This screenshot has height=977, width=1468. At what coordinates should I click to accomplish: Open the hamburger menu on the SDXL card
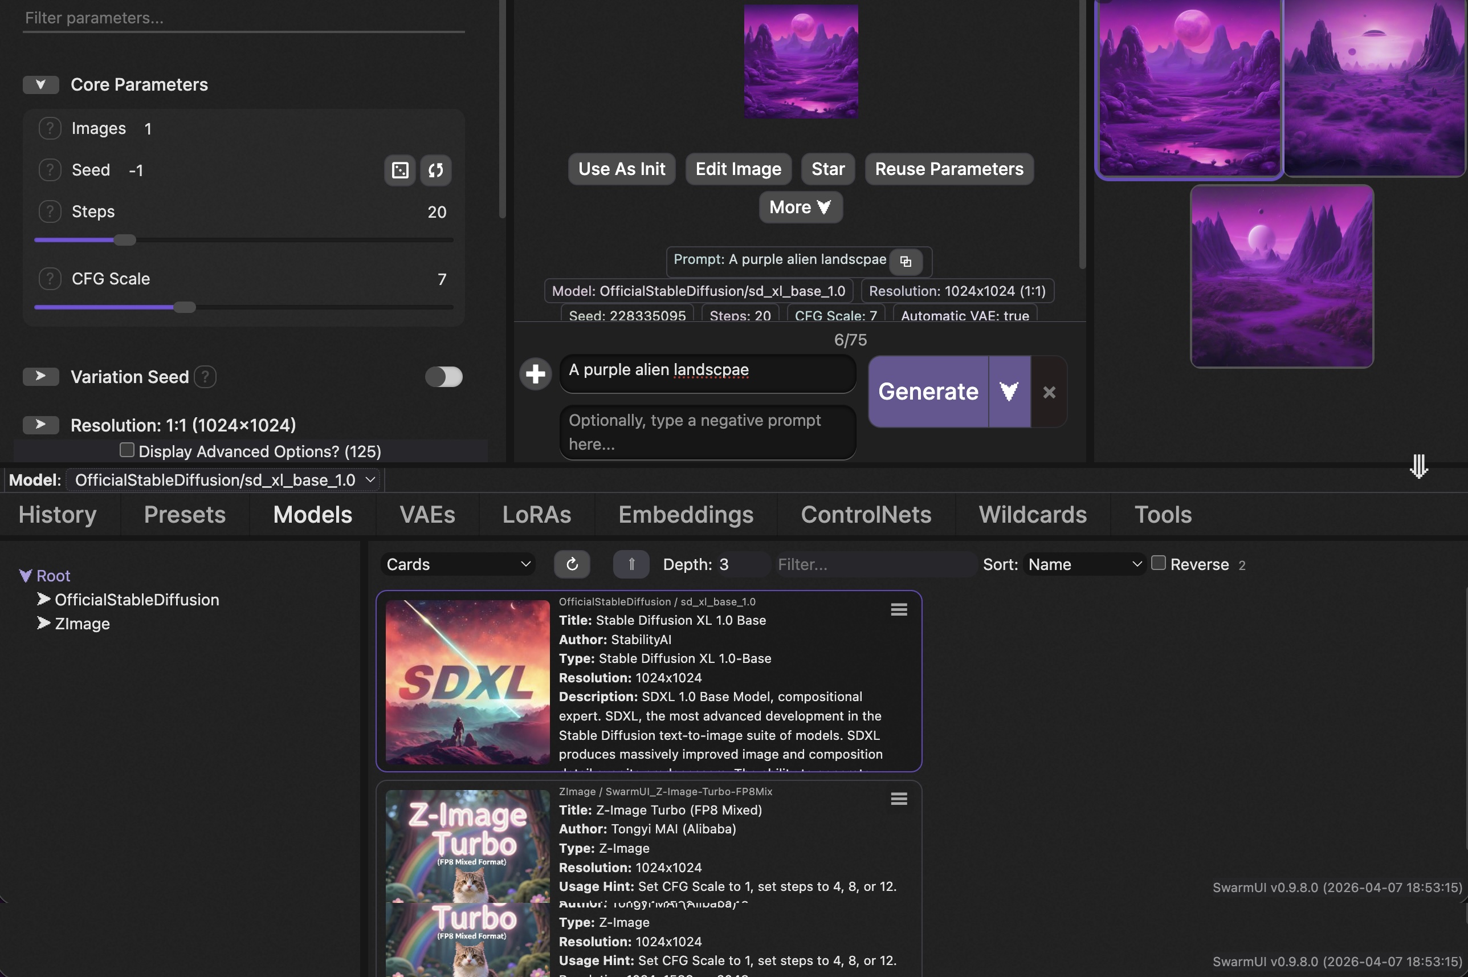click(898, 609)
